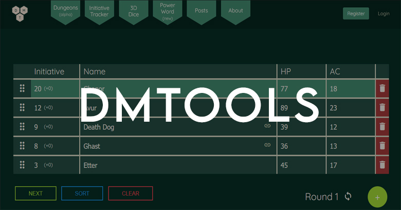Click the Death Dog name cell
Screen dimensions: 401x210
coord(178,127)
